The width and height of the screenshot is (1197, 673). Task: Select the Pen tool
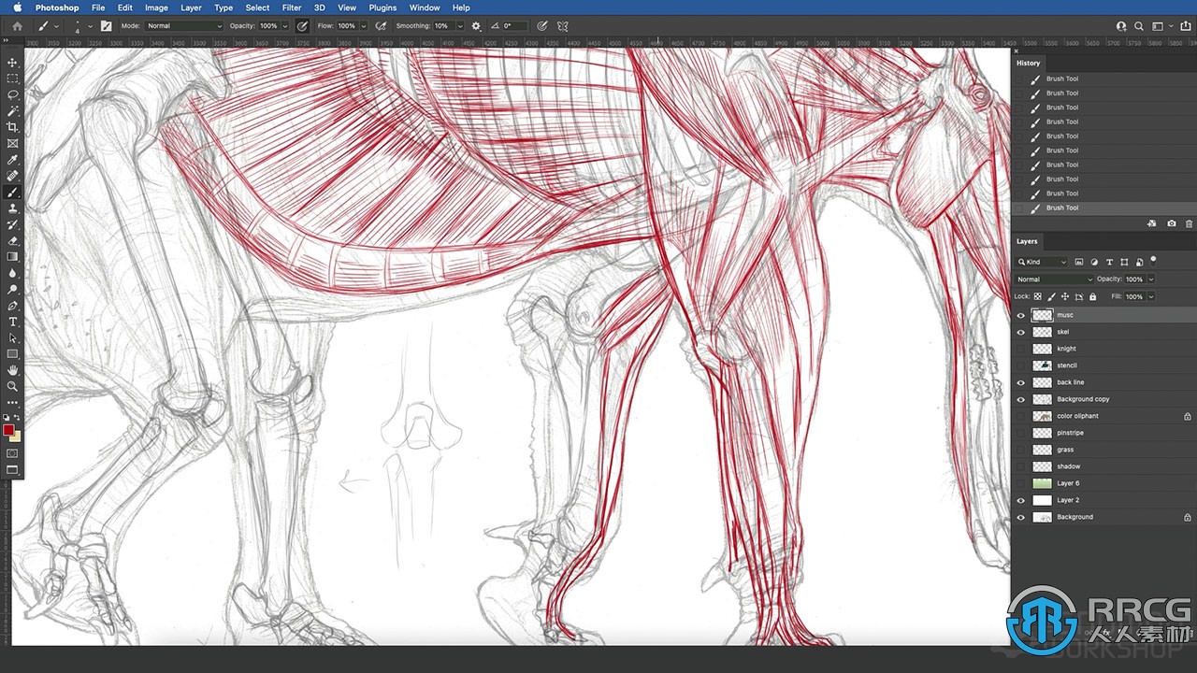(13, 306)
